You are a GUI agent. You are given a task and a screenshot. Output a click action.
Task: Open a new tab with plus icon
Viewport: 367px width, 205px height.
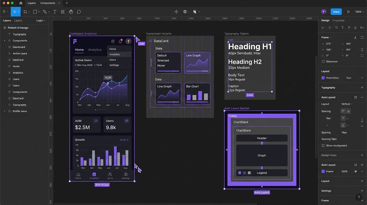pyautogui.click(x=67, y=3)
